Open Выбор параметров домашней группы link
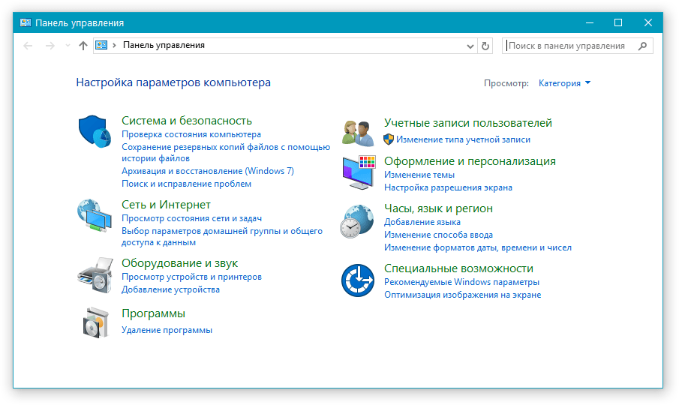This screenshot has height=405, width=679. 222,237
